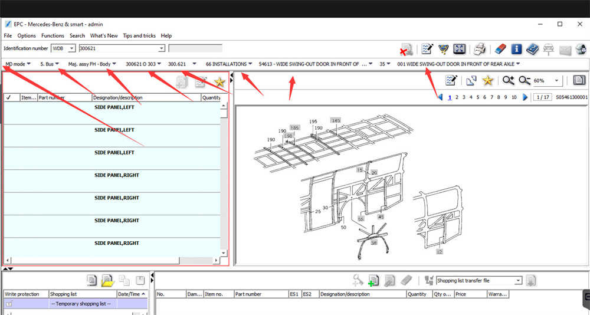Select the Temporary shopping list row
The image size is (590, 315).
tap(83, 303)
